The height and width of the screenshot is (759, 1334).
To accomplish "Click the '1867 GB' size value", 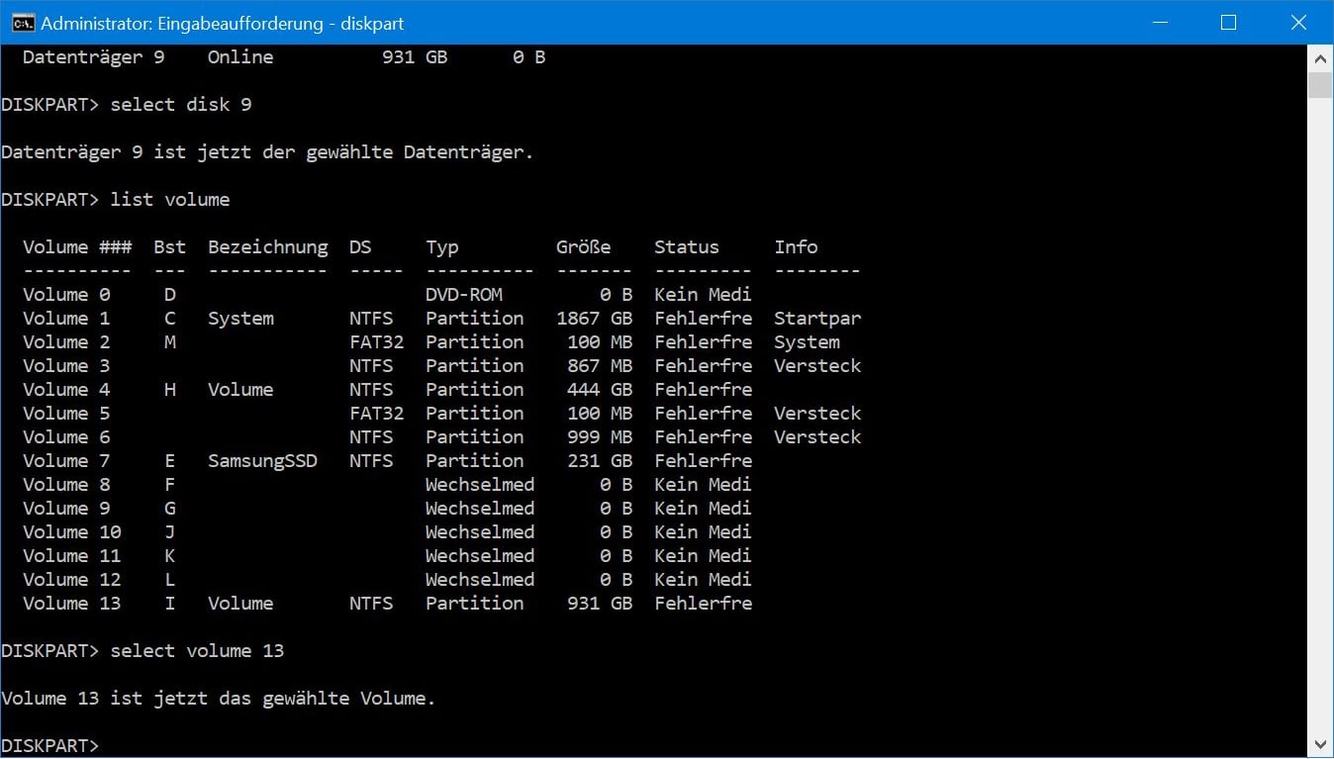I will coord(594,318).
